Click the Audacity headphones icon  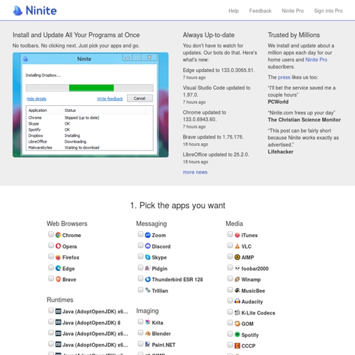coord(237,302)
